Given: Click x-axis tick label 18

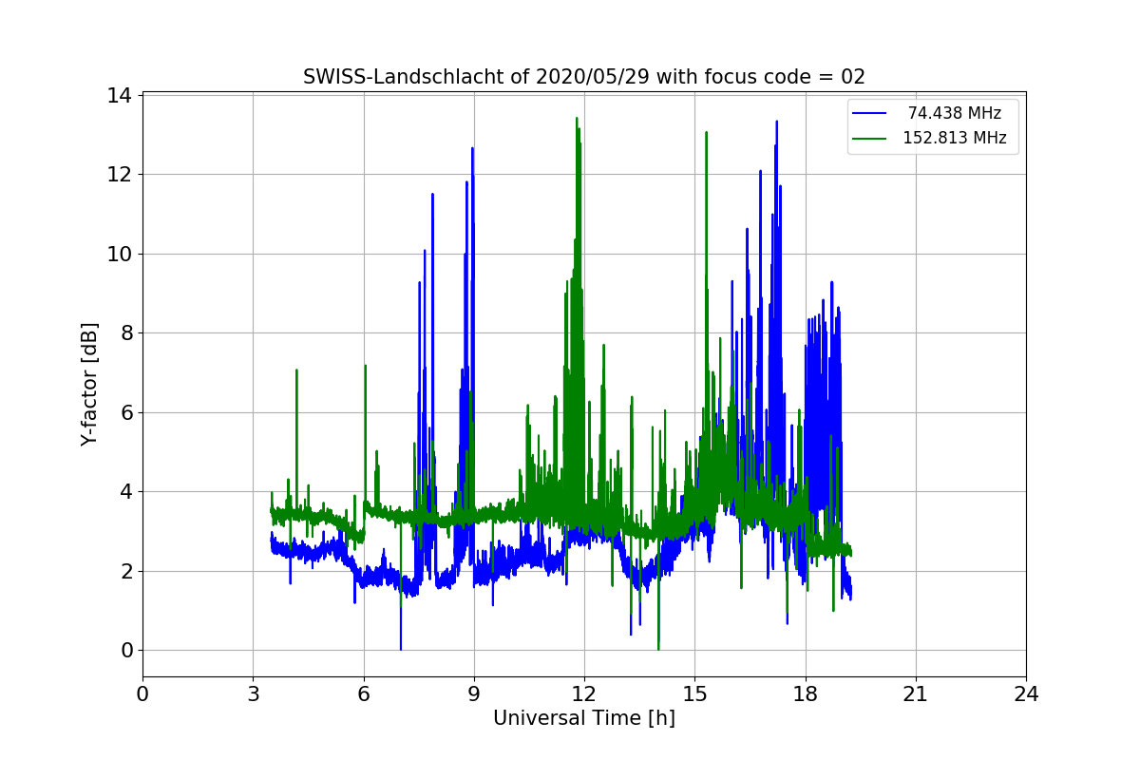Looking at the screenshot, I should pos(806,694).
